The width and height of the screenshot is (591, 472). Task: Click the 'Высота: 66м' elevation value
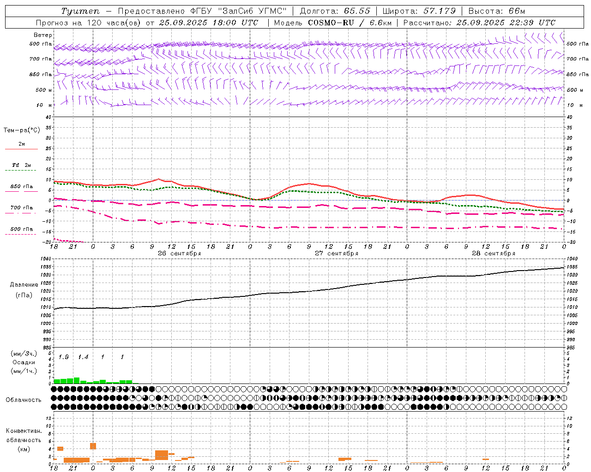pos(497,11)
